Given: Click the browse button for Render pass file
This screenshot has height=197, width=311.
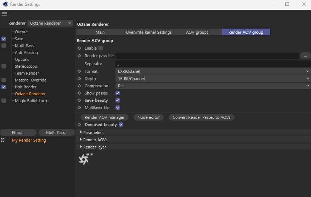Looking at the screenshot, I should [305, 56].
